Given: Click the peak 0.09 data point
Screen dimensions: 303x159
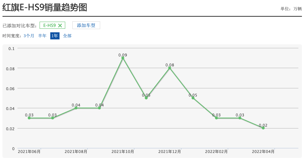Looking at the screenshot, I should tap(123, 58).
